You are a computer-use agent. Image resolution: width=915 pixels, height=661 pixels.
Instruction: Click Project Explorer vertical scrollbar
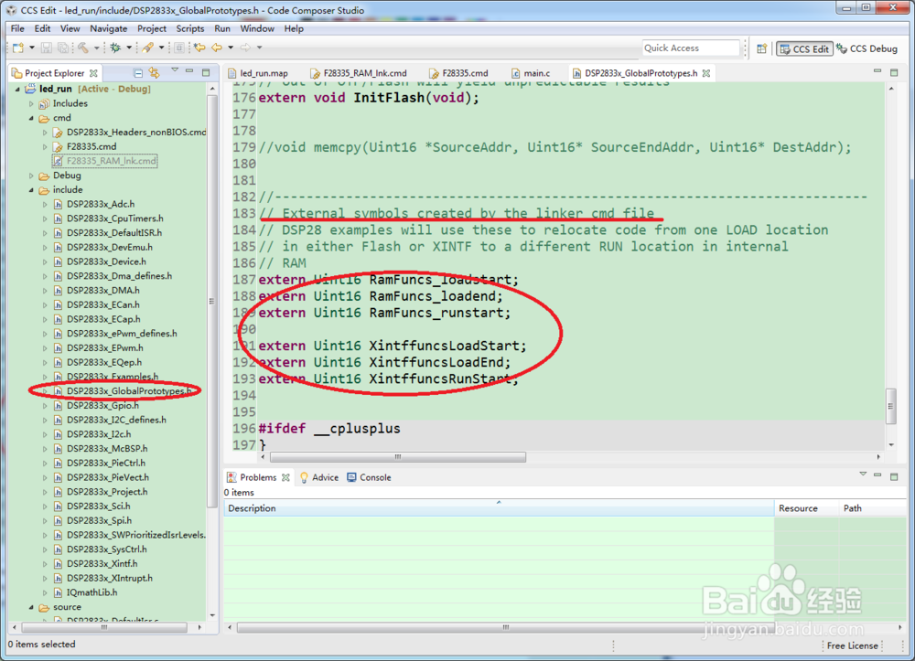coord(212,300)
